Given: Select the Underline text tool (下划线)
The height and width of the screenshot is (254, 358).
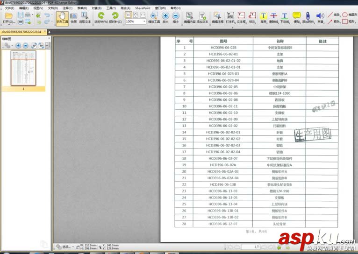Looking at the screenshot, I should click(285, 18).
